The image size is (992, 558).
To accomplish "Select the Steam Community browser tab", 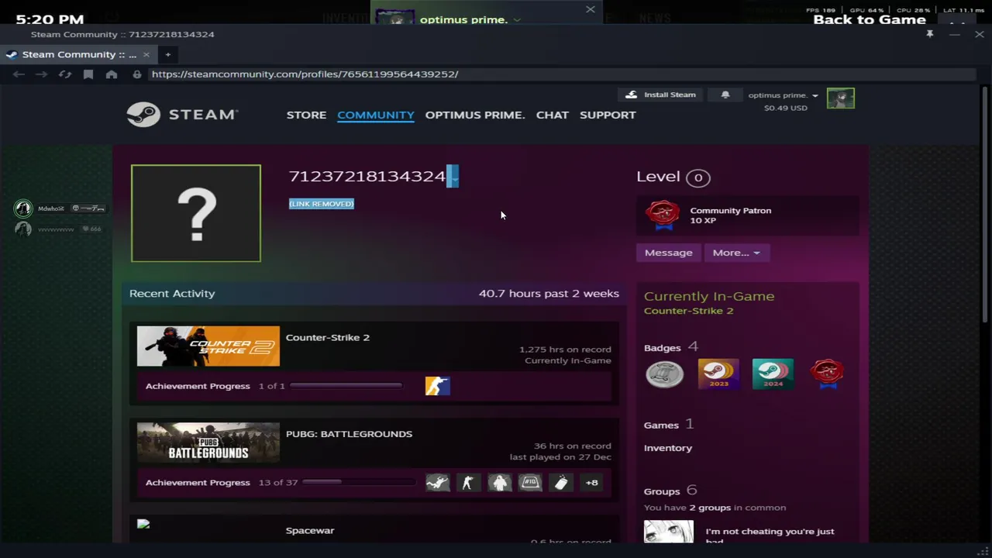I will point(78,54).
